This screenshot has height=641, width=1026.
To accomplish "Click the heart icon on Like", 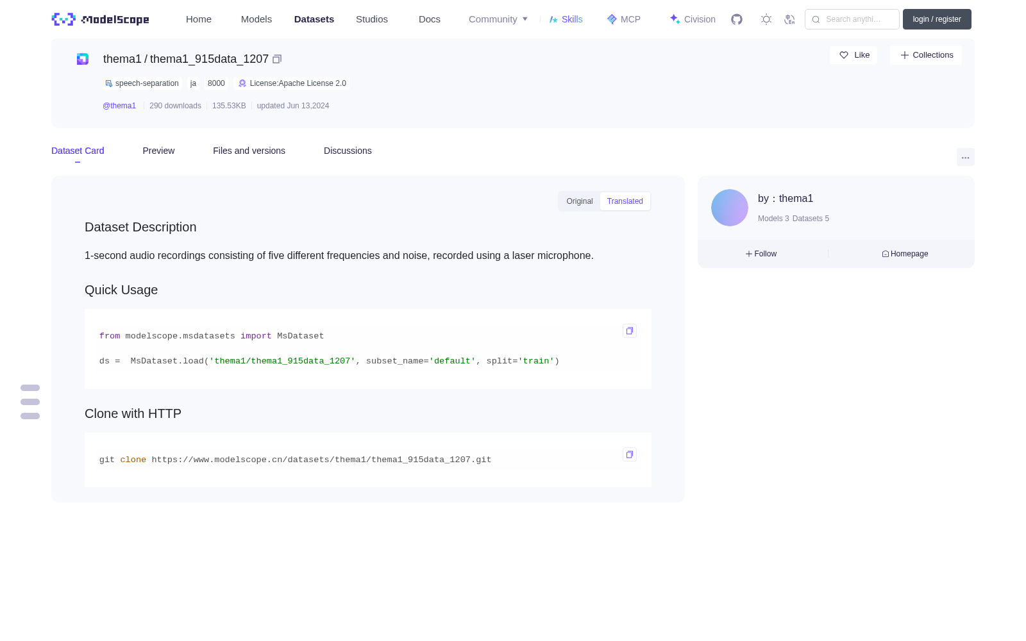I will coord(844,55).
